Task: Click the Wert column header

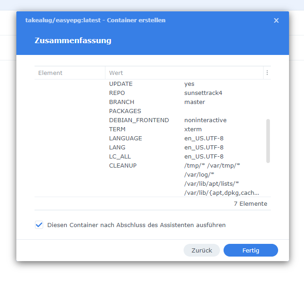Action: point(184,73)
